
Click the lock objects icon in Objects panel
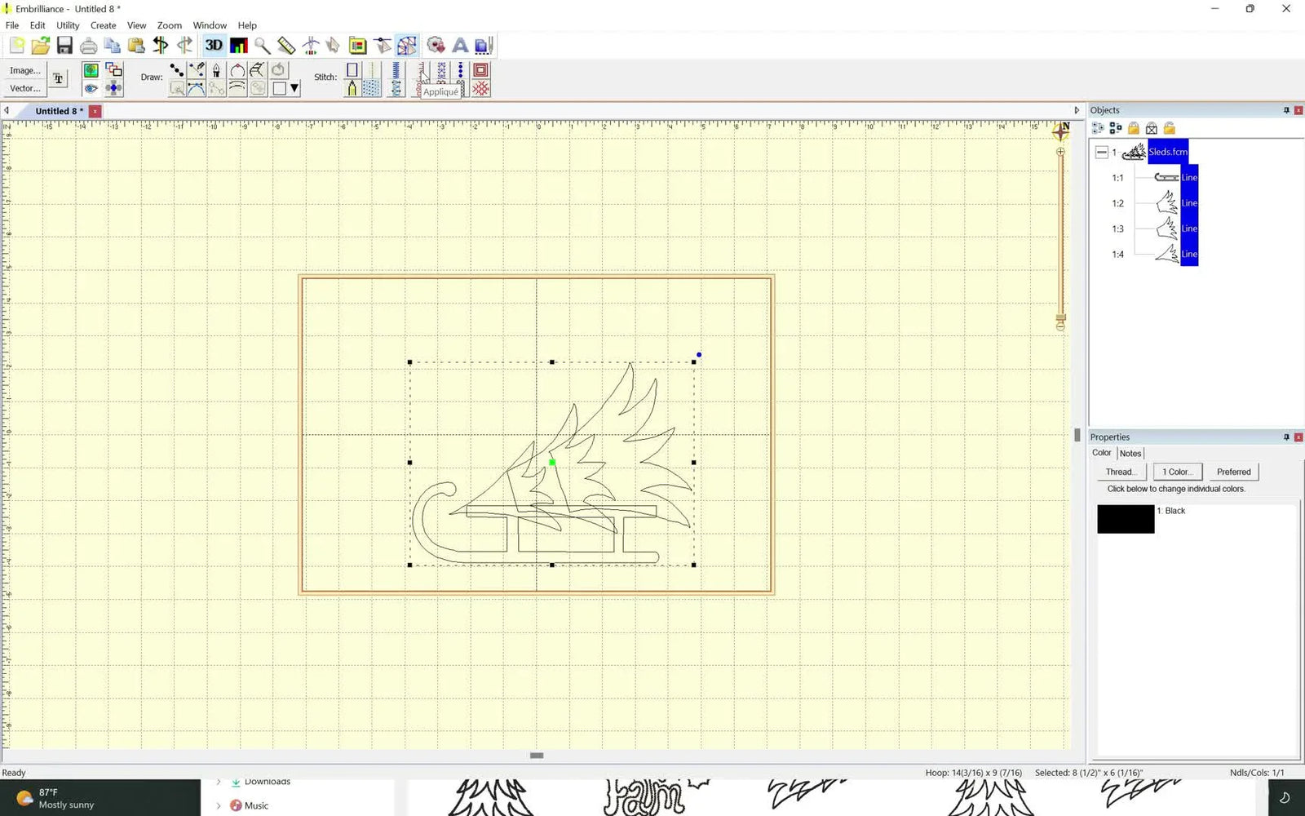[1135, 129]
